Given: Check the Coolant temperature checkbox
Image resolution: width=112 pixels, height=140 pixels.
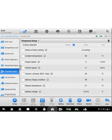Looking at the screenshot, I should (23, 56).
